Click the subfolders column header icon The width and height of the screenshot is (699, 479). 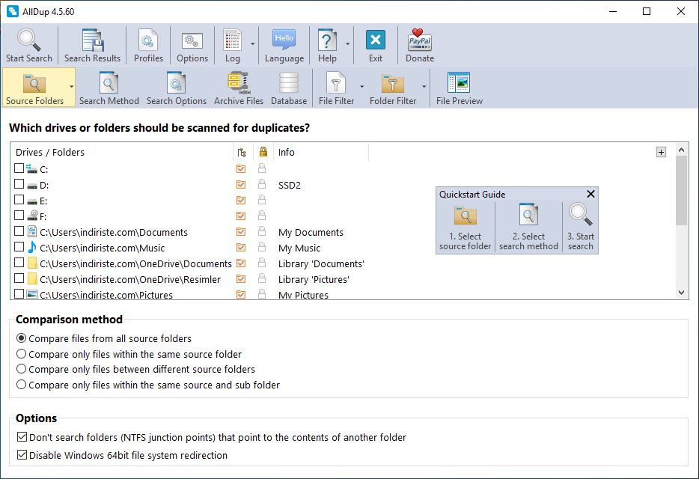pos(242,153)
